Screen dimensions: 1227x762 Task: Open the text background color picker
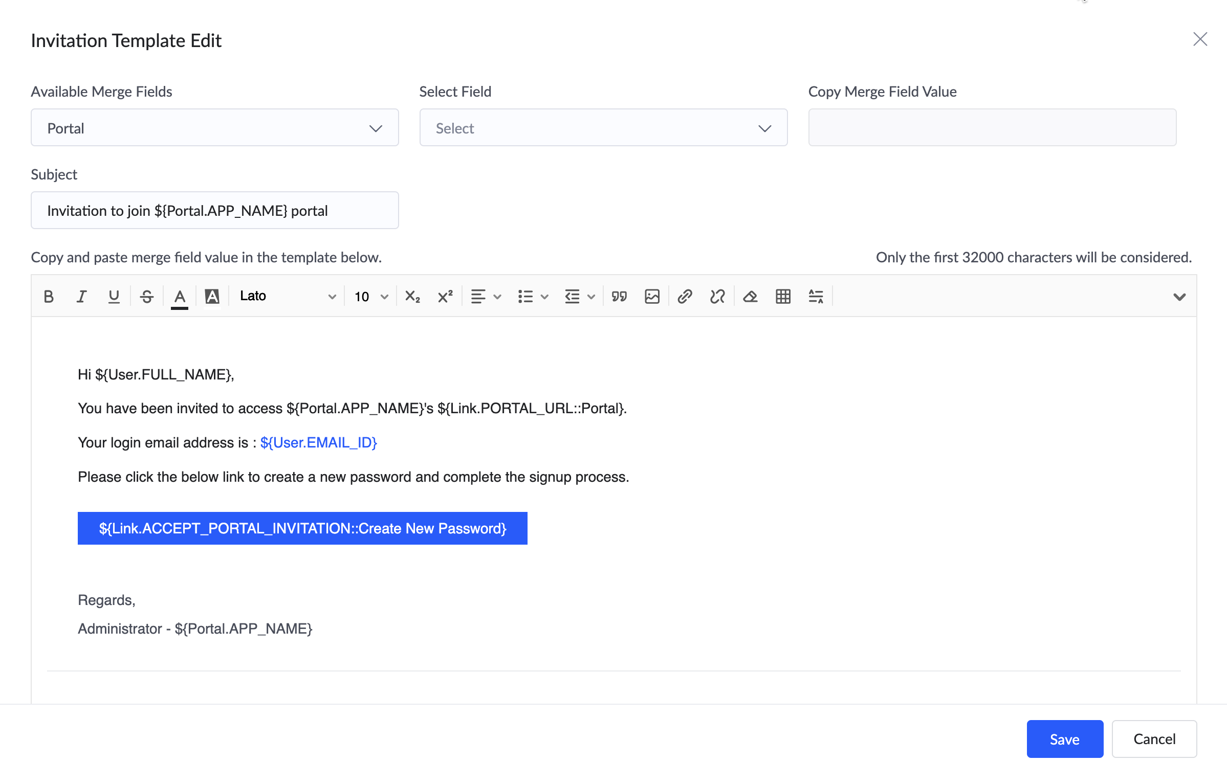click(x=212, y=296)
